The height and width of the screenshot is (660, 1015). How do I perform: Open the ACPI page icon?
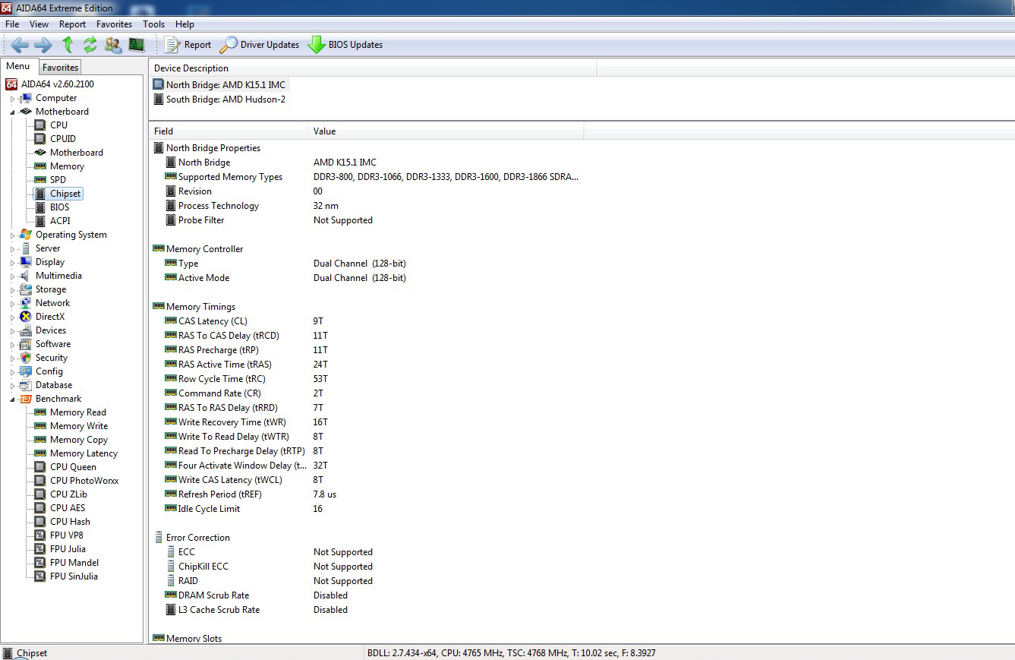[x=40, y=221]
